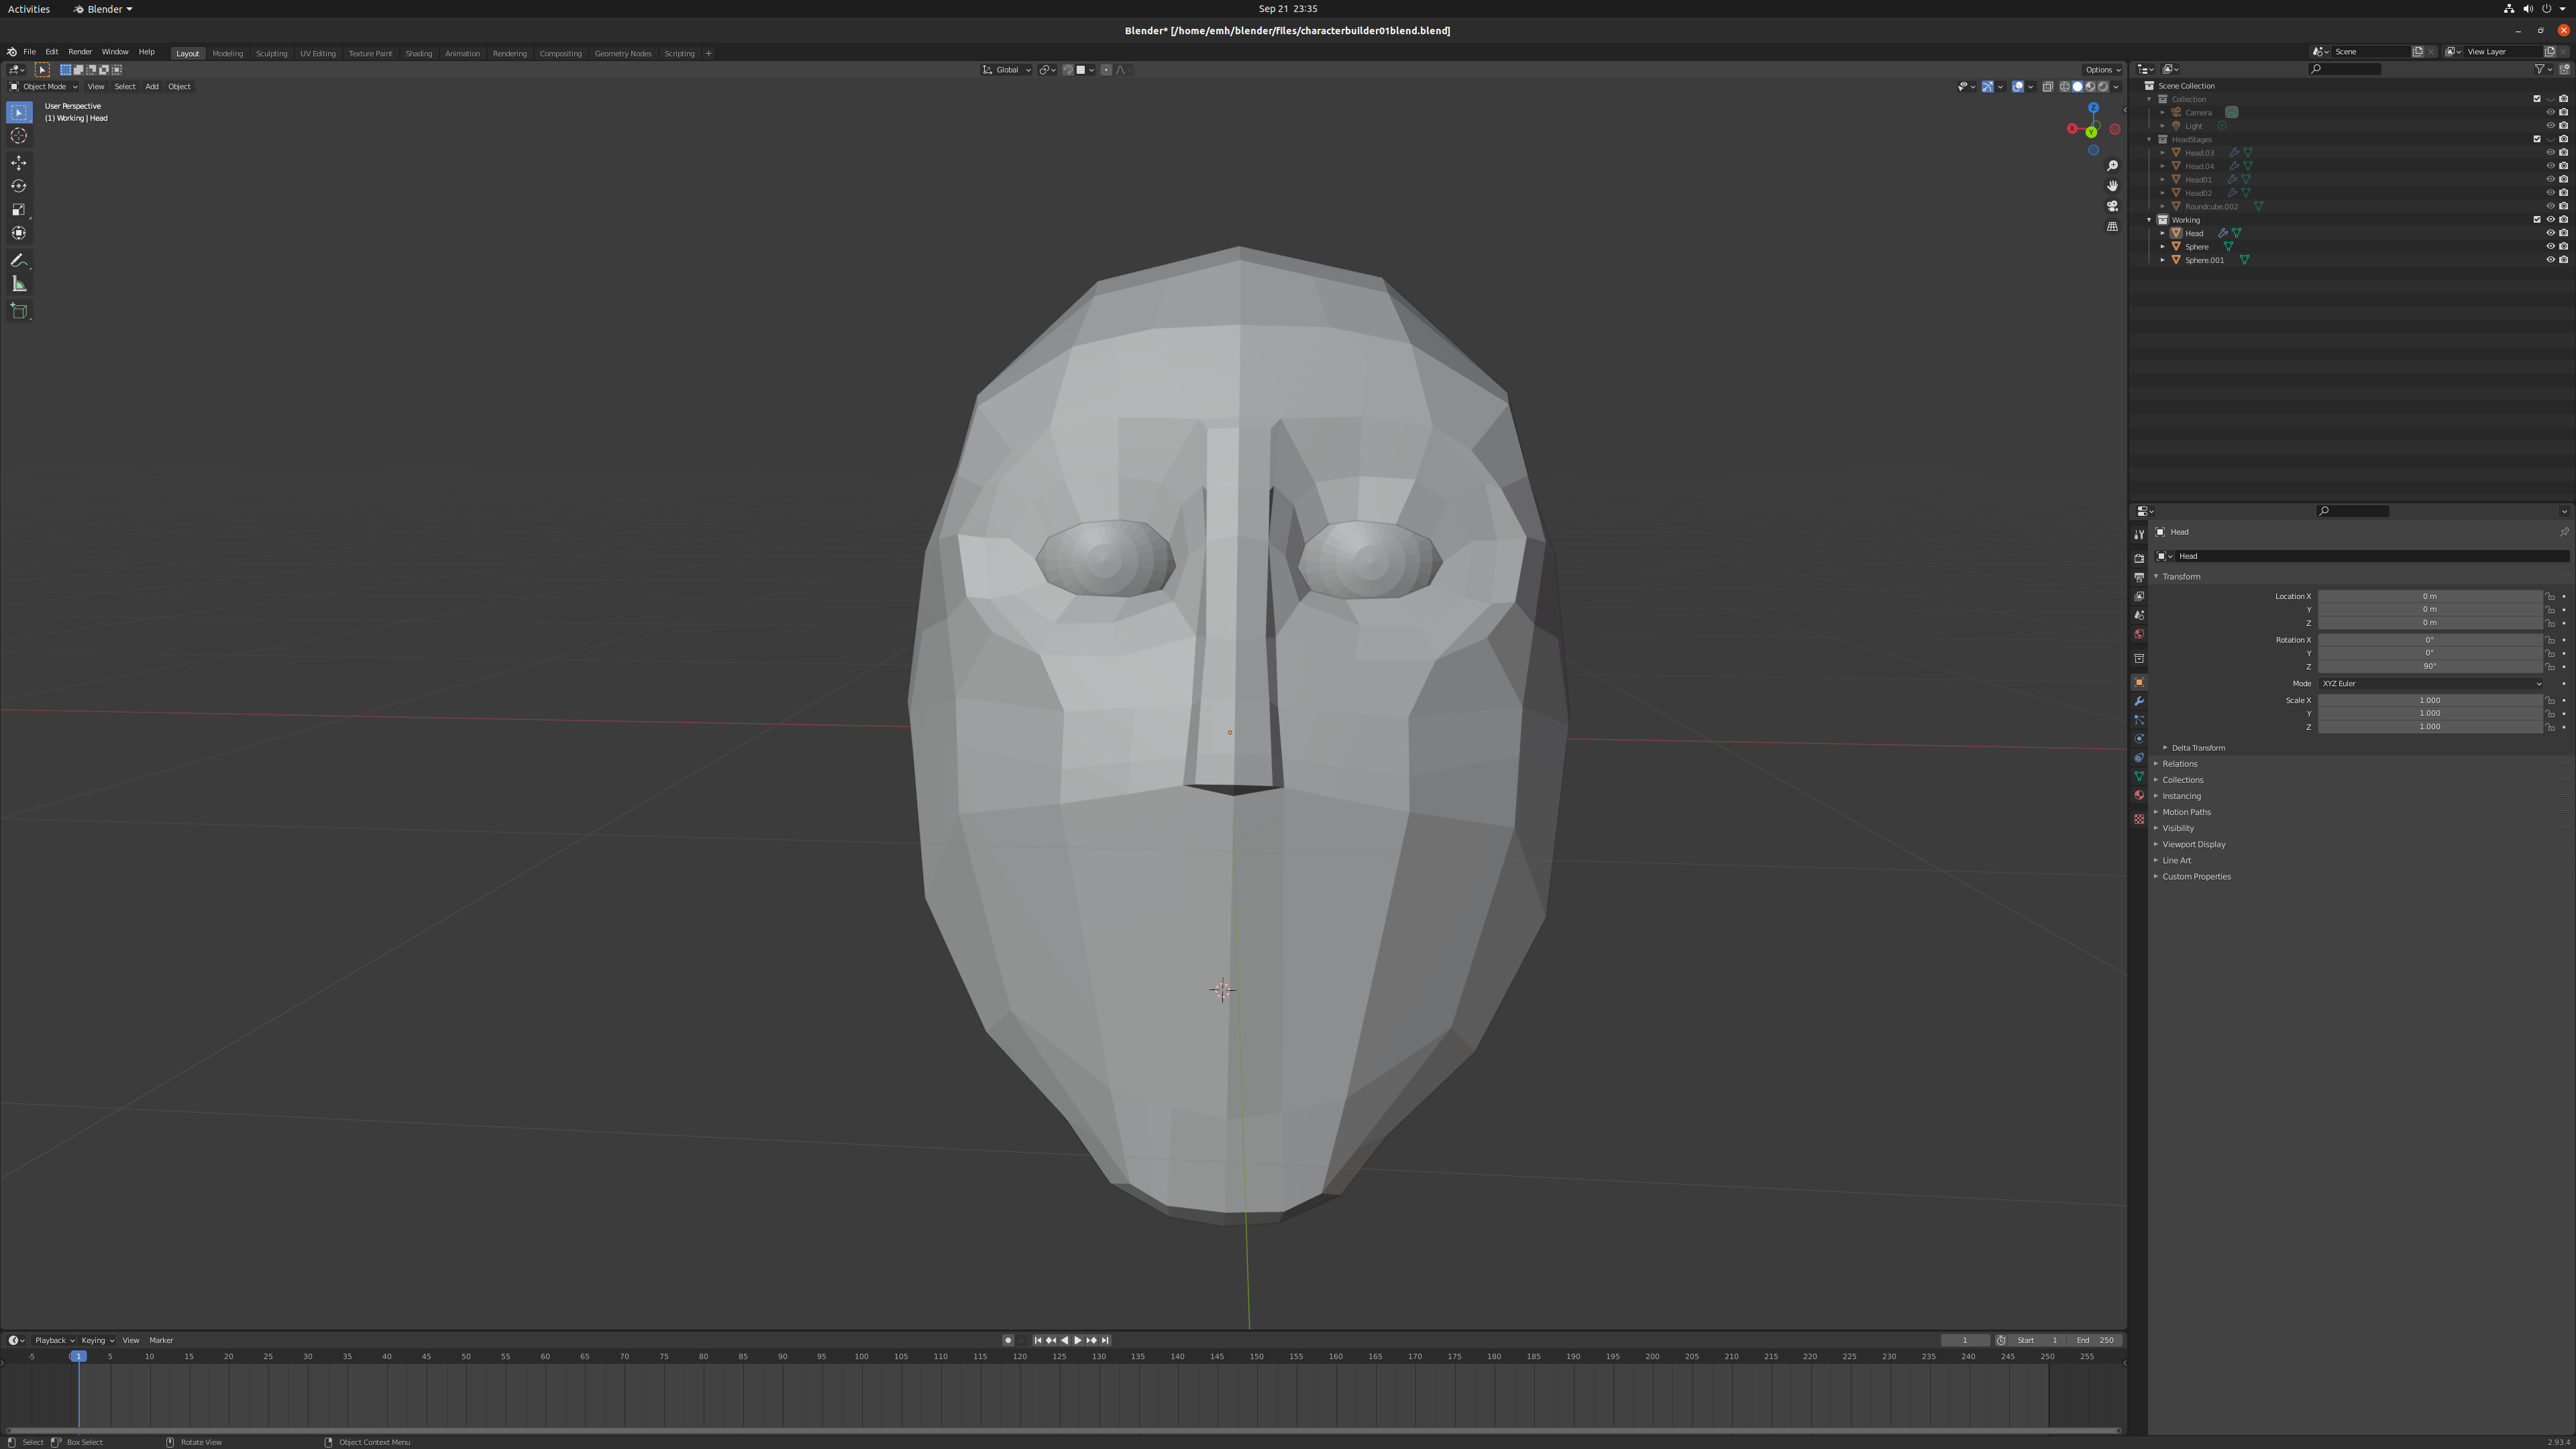Screen dimensions: 2576x1449
Task: Open the Global transform orientation dropdown
Action: [1006, 70]
